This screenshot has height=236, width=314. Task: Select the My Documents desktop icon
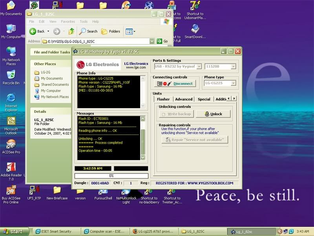(11, 8)
